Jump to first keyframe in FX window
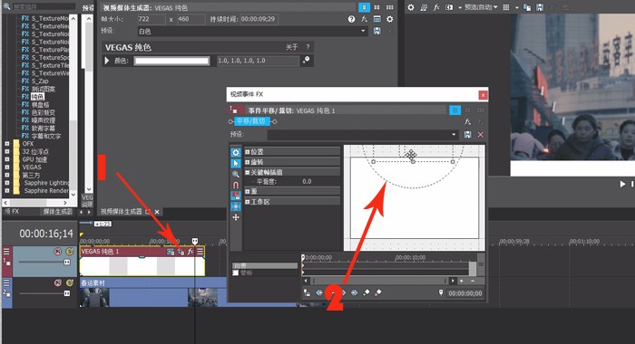This screenshot has height=344, width=635. [x=319, y=292]
